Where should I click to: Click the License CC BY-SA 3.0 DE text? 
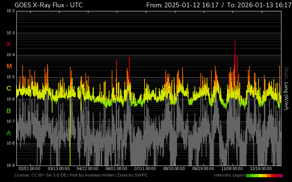[x=40, y=175]
